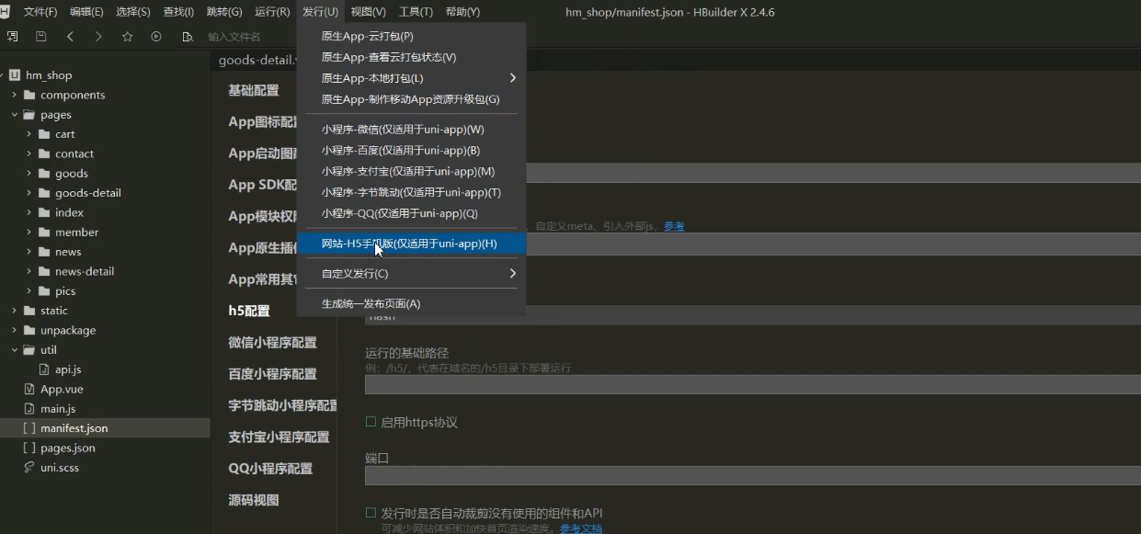The image size is (1141, 534).
Task: Click the member folder icon
Action: 44,233
